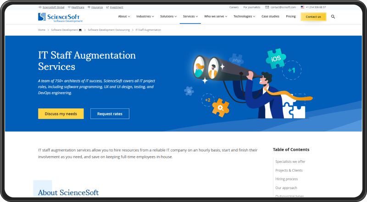
Task: Open Software Development Outsourcing breadcrumb
Action: tap(109, 30)
